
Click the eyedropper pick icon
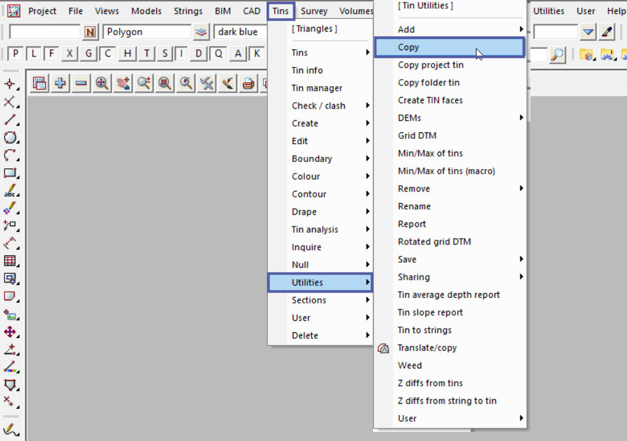pyautogui.click(x=606, y=32)
